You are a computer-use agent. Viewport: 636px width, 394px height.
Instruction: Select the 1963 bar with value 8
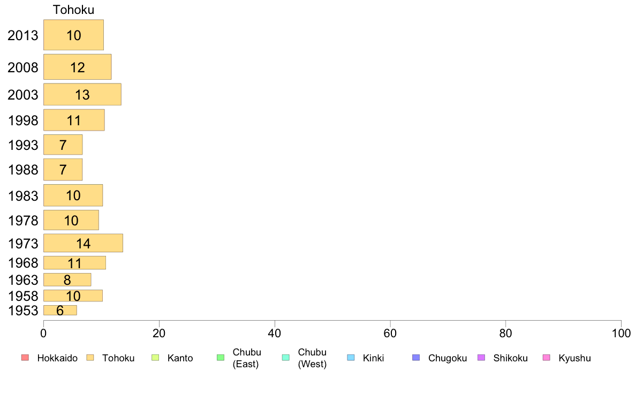(67, 279)
